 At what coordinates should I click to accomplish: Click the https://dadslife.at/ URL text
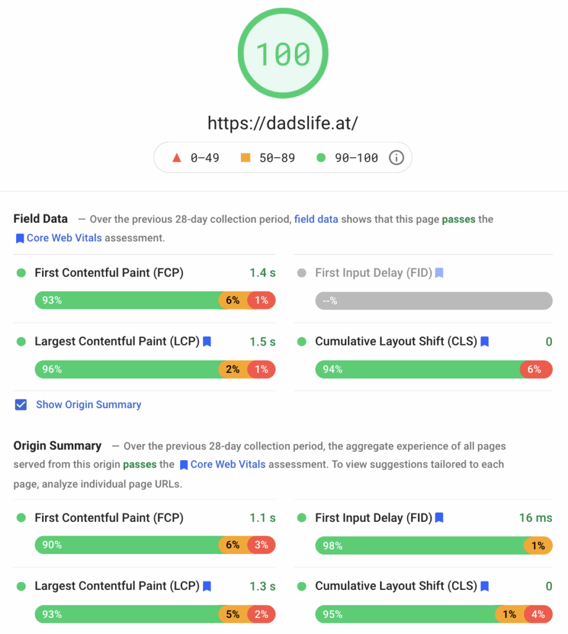point(283,123)
